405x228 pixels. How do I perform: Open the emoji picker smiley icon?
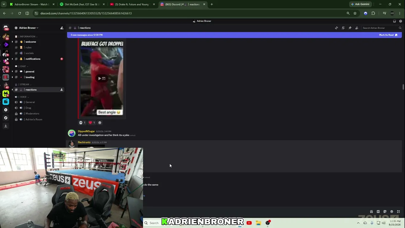click(x=392, y=212)
